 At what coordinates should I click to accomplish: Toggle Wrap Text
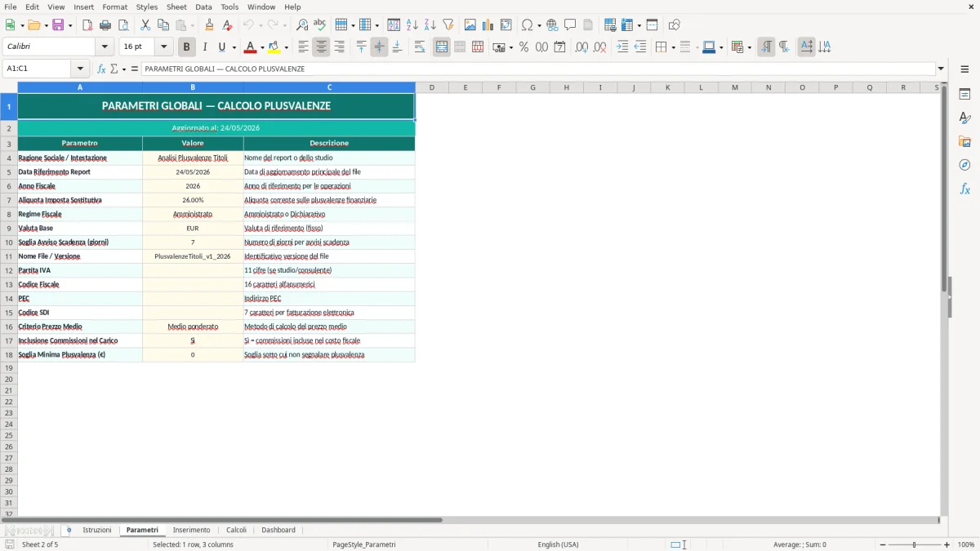(420, 47)
